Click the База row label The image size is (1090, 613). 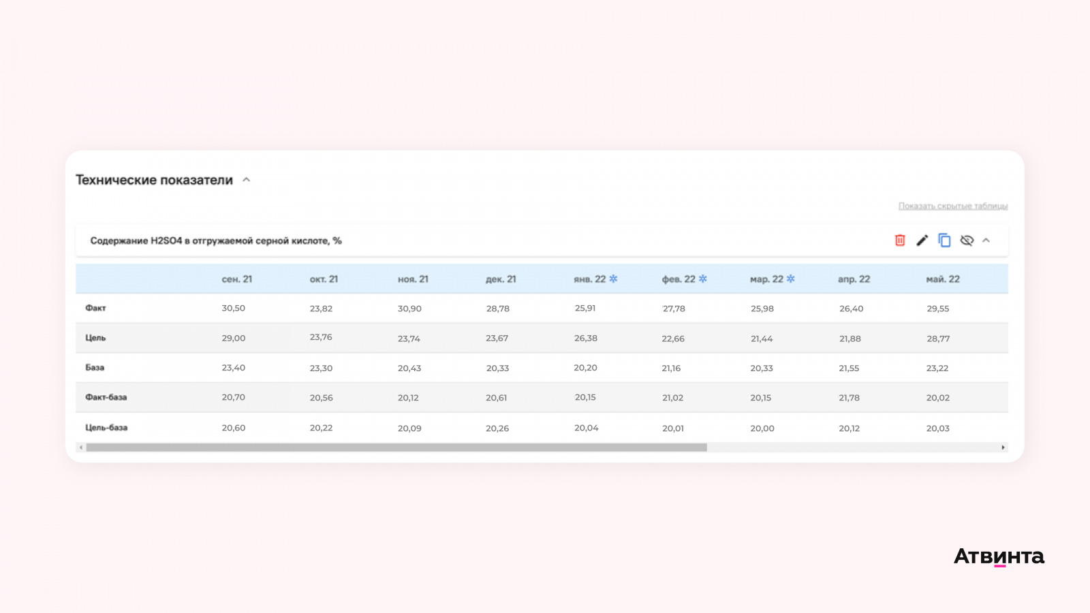click(x=95, y=368)
